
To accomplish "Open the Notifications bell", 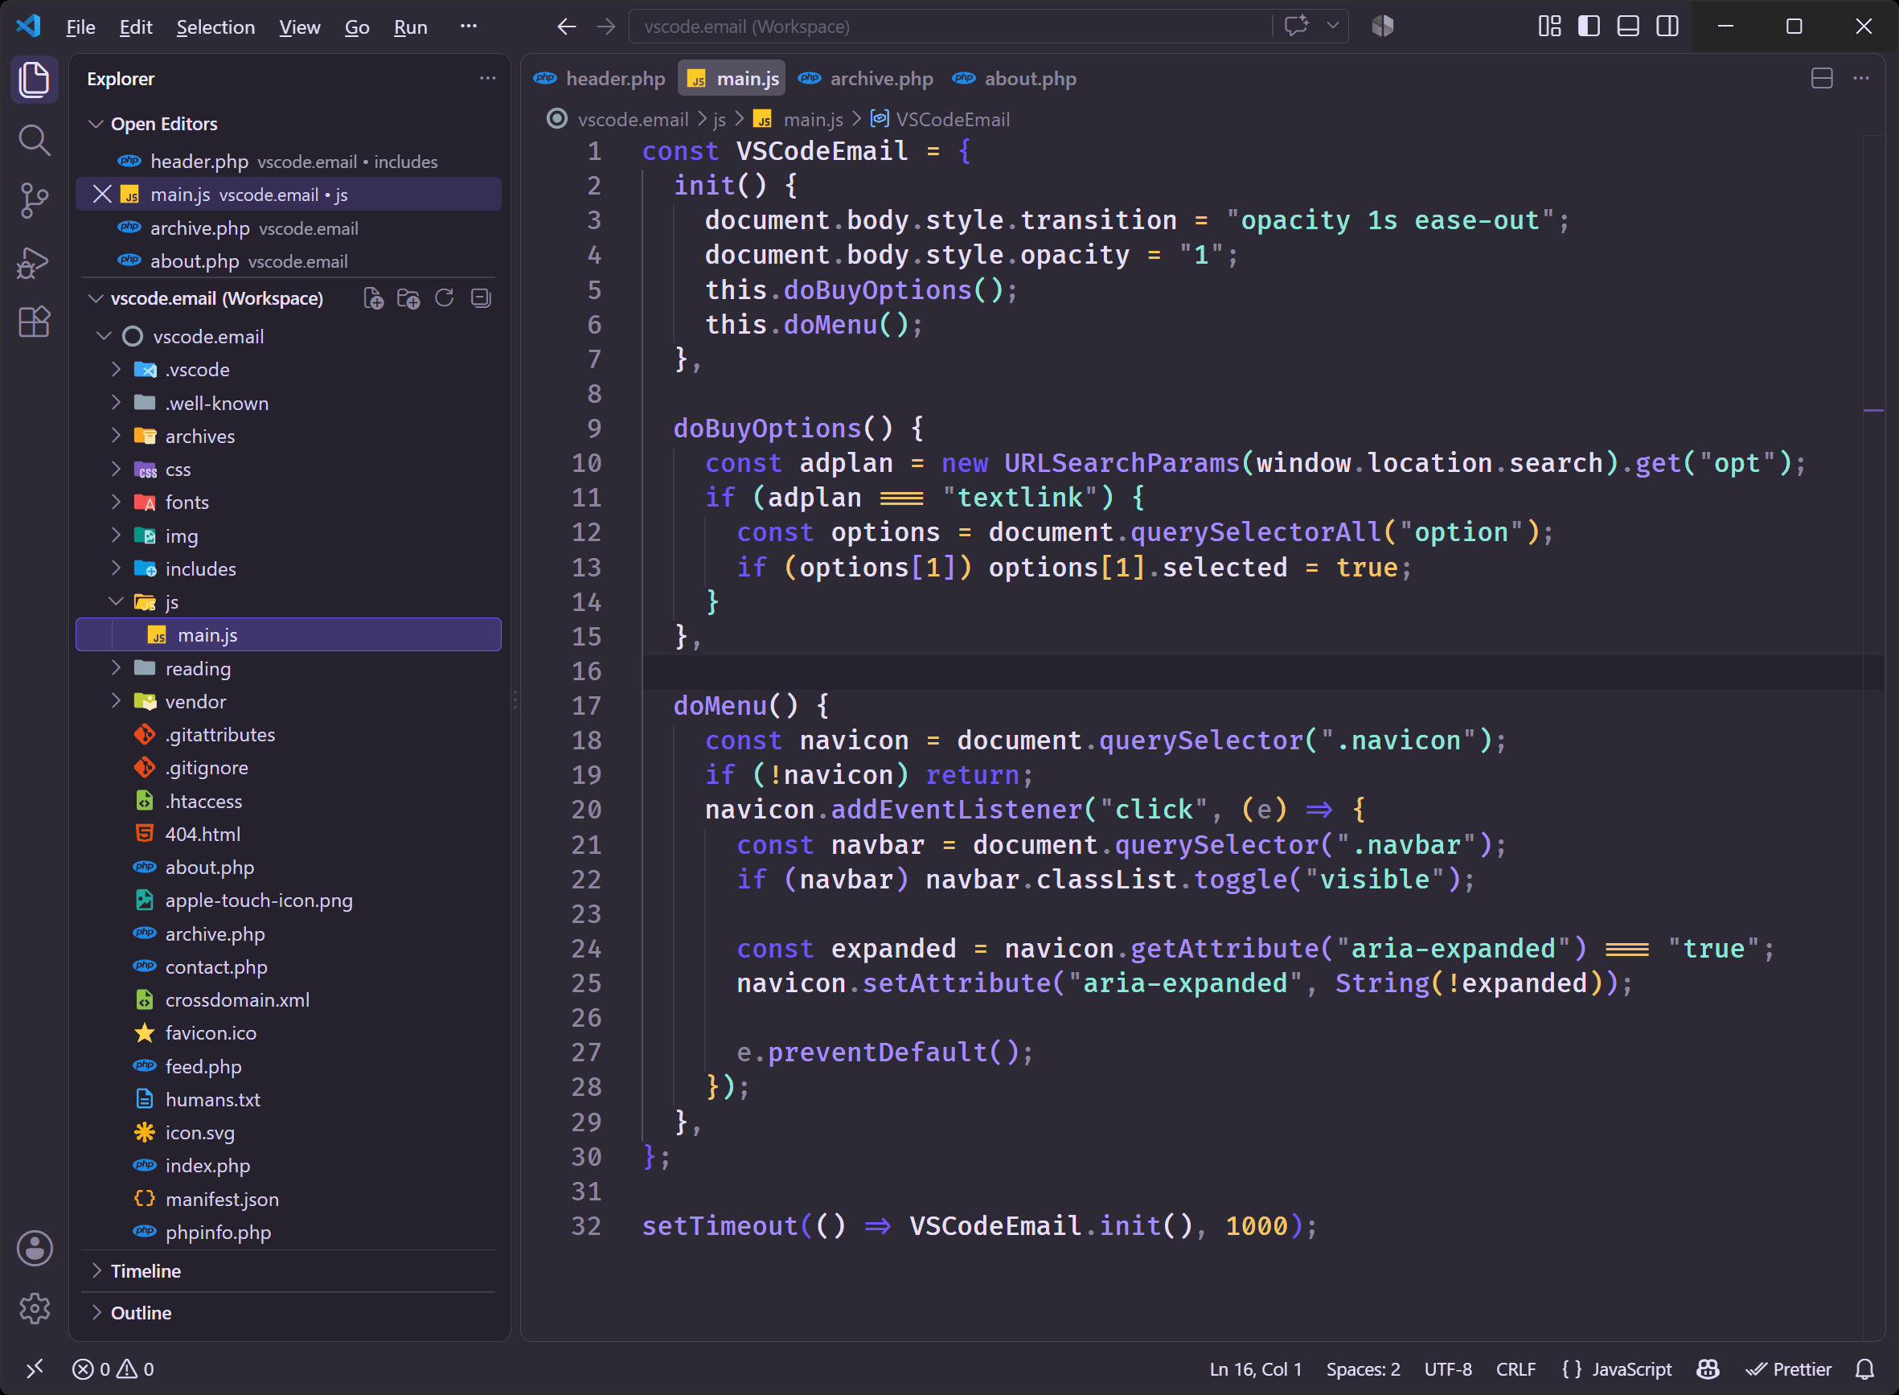I will (x=1864, y=1368).
